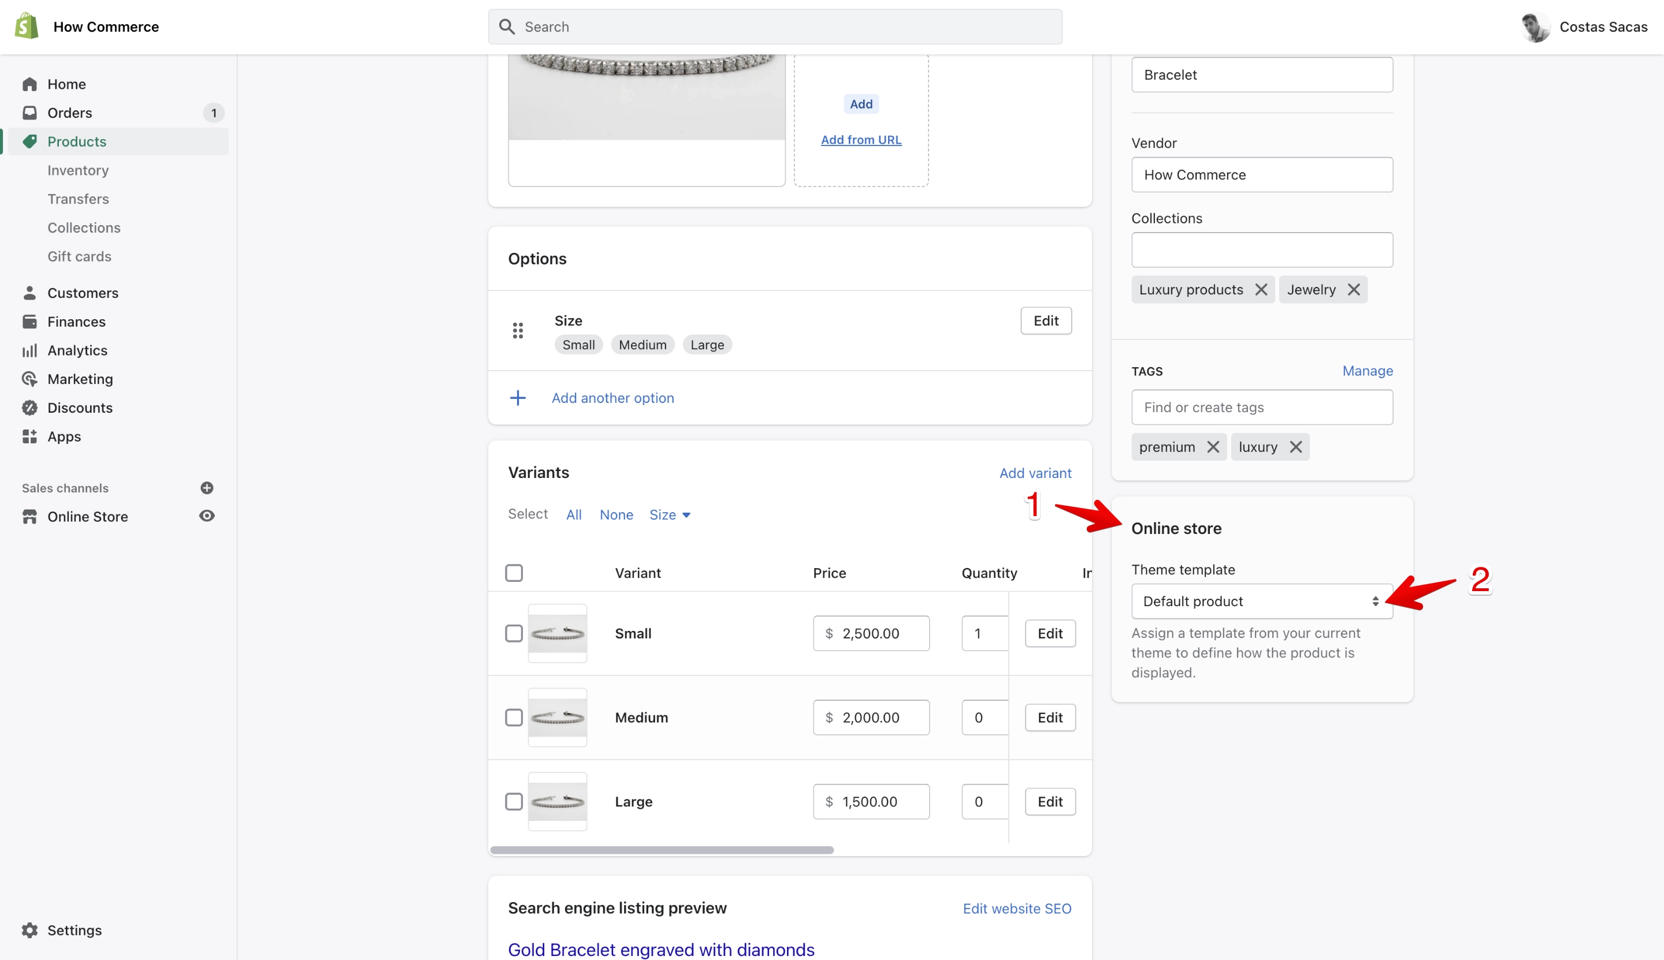Screen dimensions: 1664x960
Task: Click Manage tags link
Action: [x=1367, y=371]
